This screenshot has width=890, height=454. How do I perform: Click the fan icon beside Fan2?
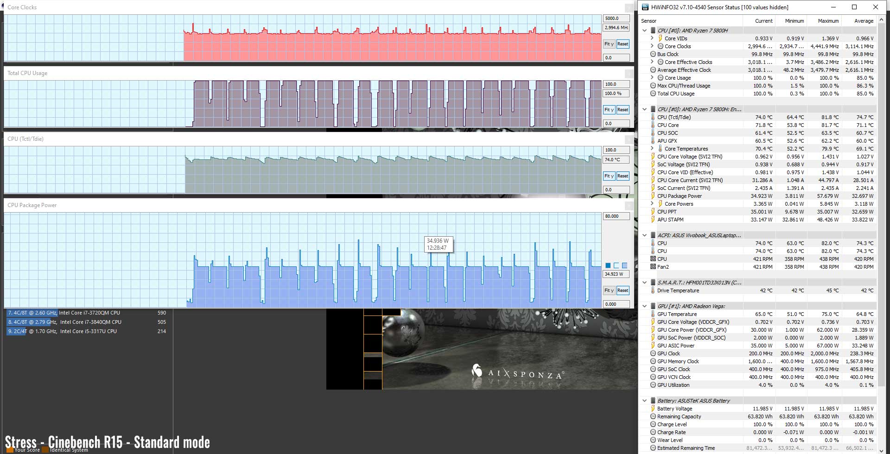(x=653, y=267)
